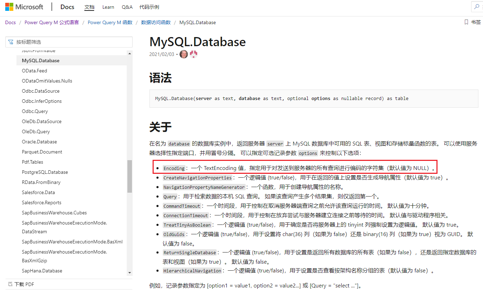
Task: Select the Learn nav item
Action: 108,7
